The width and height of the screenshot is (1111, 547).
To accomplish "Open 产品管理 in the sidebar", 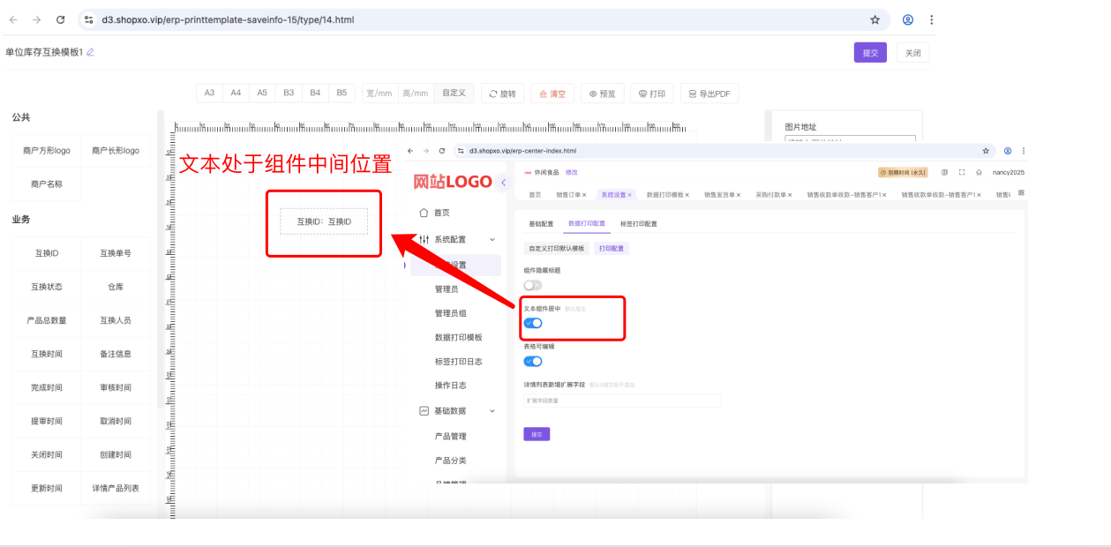I will click(451, 436).
